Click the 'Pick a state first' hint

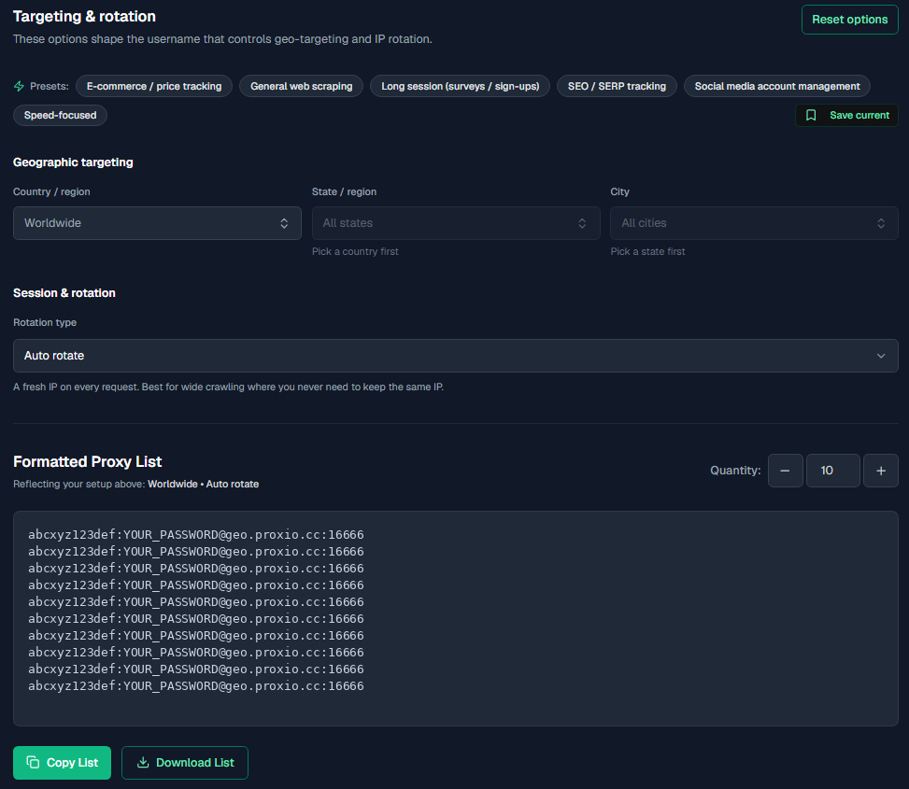point(647,251)
